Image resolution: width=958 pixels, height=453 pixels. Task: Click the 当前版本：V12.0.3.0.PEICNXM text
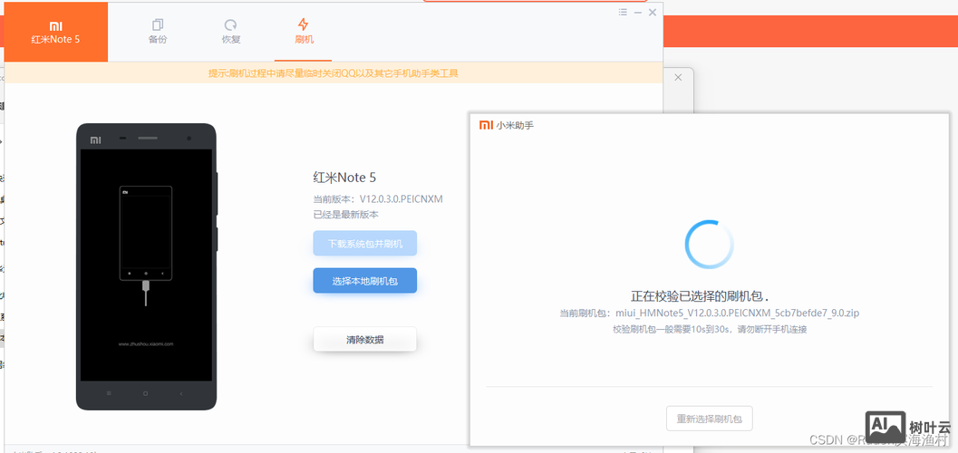tap(378, 199)
